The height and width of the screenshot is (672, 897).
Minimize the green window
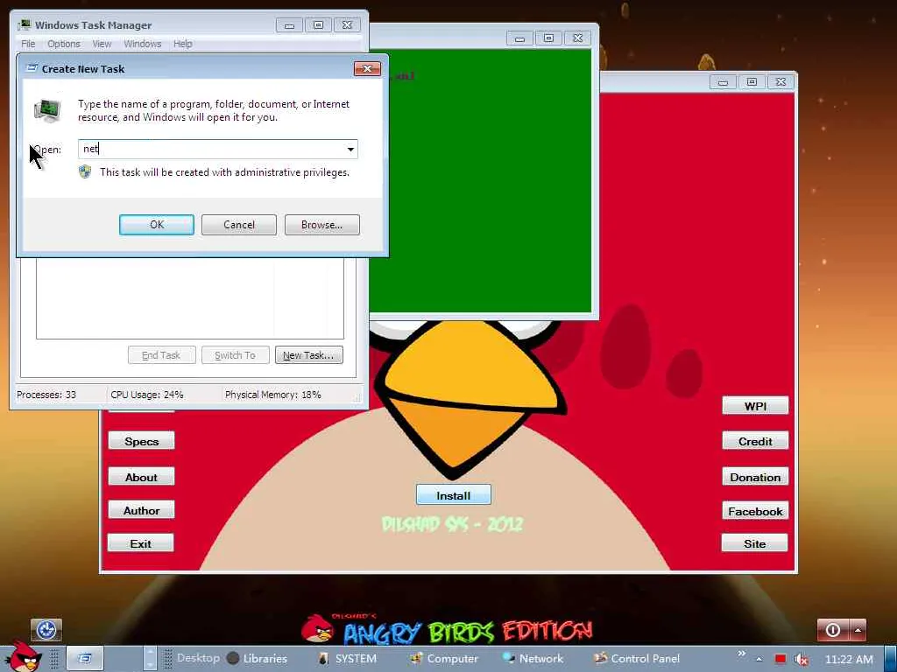click(519, 38)
